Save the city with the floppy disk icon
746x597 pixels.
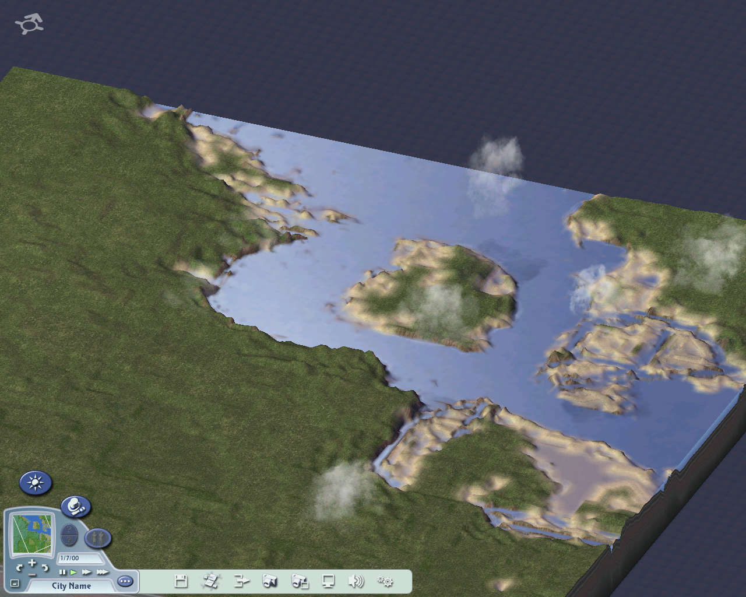point(181,581)
